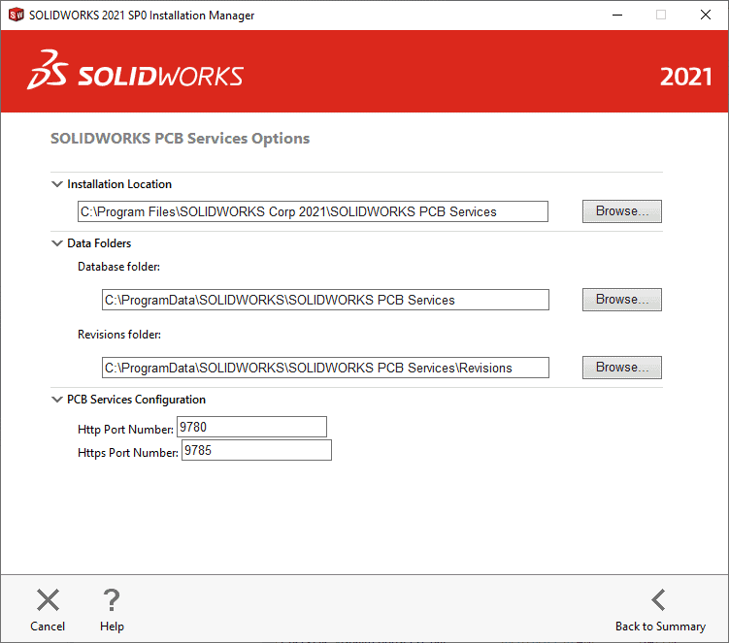The height and width of the screenshot is (643, 729).
Task: Click the 3DS SOLIDWORKS logo in banner
Action: click(135, 71)
